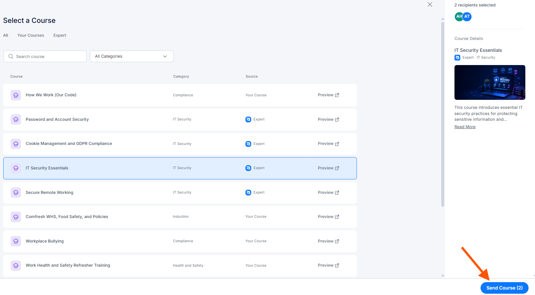This screenshot has height=295, width=535.
Task: Click the AH recipient avatar
Action: coord(458,16)
